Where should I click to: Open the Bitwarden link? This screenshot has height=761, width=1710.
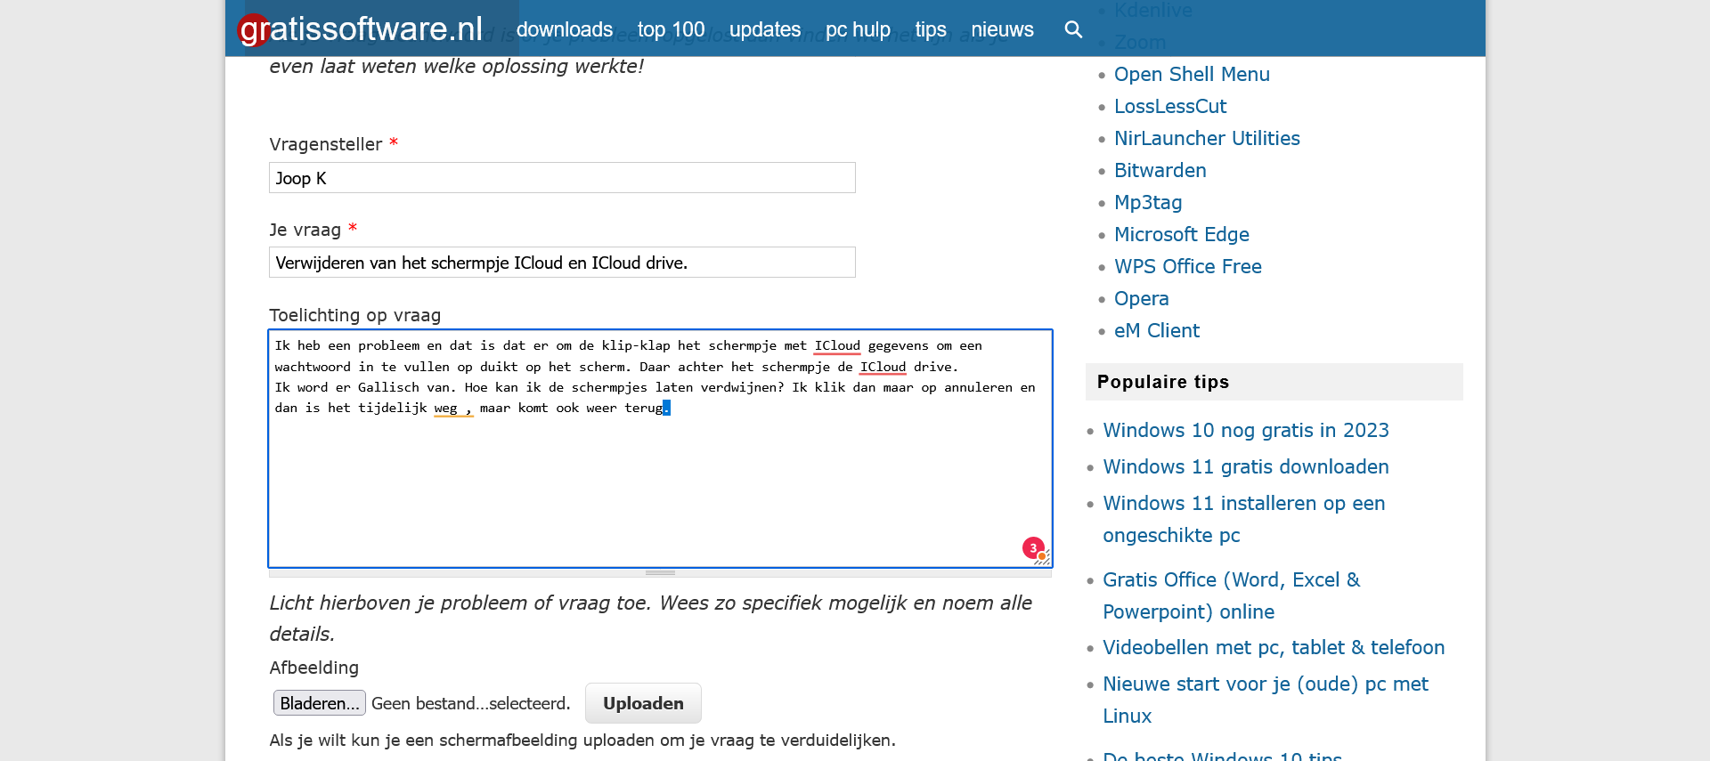1160,171
